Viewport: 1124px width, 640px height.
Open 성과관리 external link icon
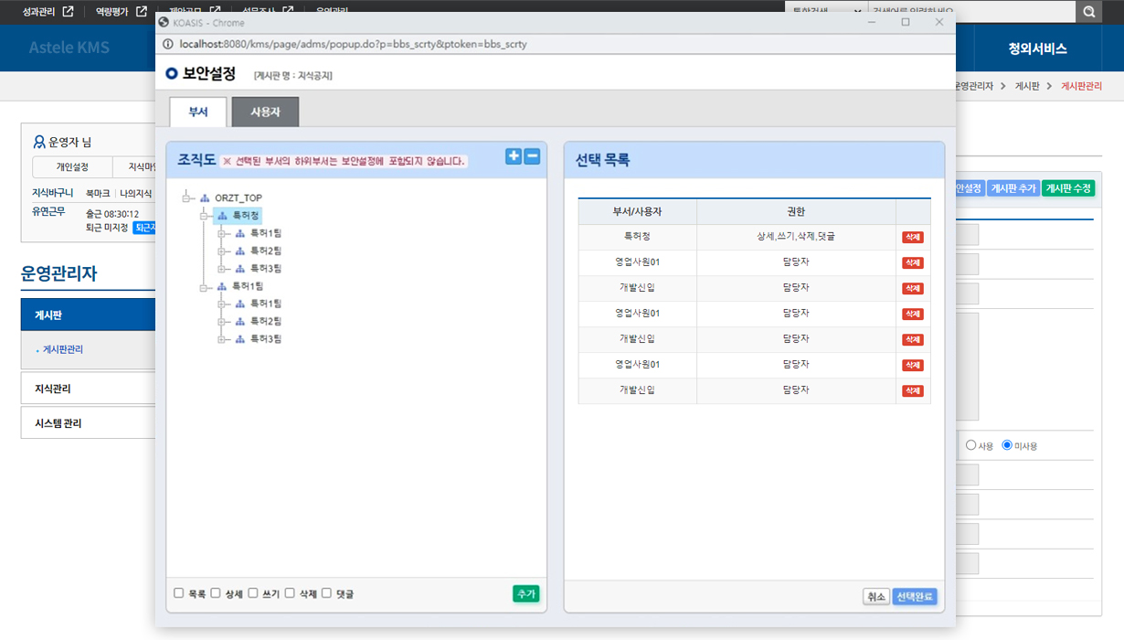click(68, 12)
